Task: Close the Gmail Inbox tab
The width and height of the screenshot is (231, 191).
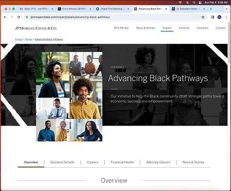Action: coord(52,9)
